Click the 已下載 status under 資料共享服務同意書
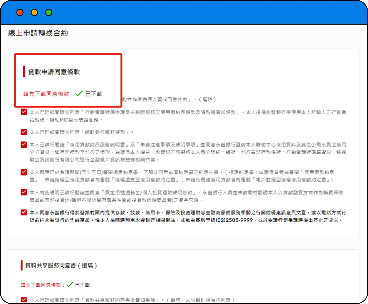This screenshot has height=304, width=368. (x=83, y=285)
